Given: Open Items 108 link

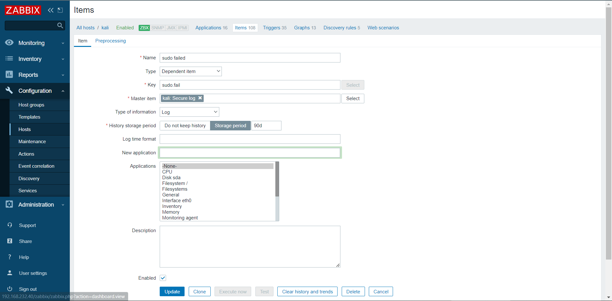Looking at the screenshot, I should click(x=245, y=28).
